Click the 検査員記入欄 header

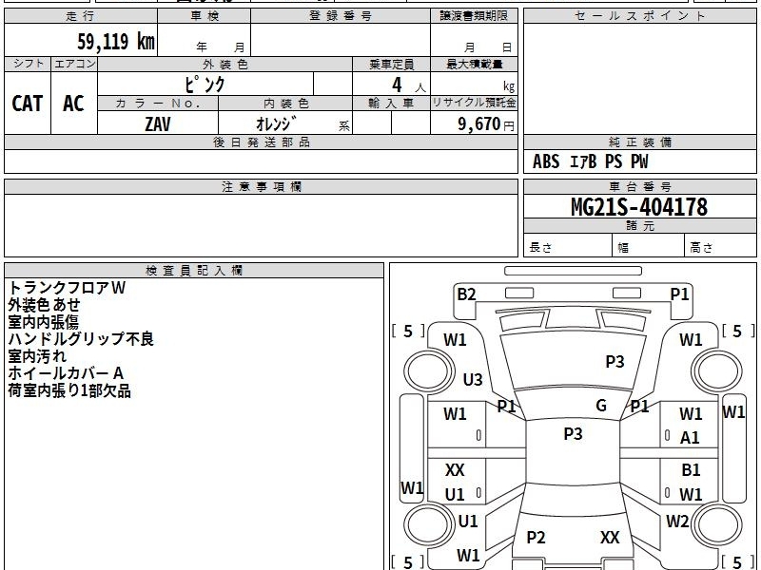pos(194,271)
